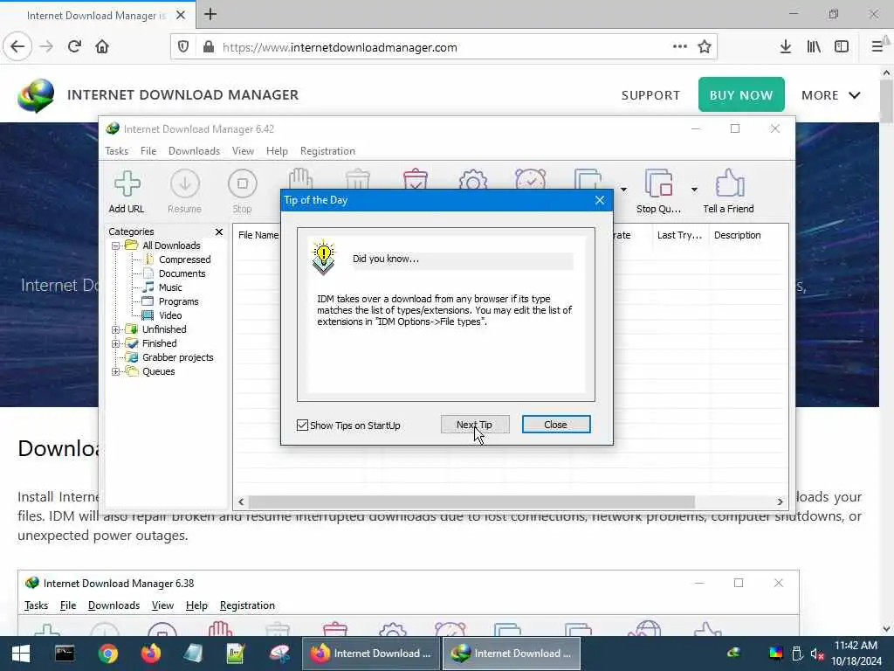Click the BUY NOW button
The height and width of the screenshot is (671, 894).
coord(741,94)
